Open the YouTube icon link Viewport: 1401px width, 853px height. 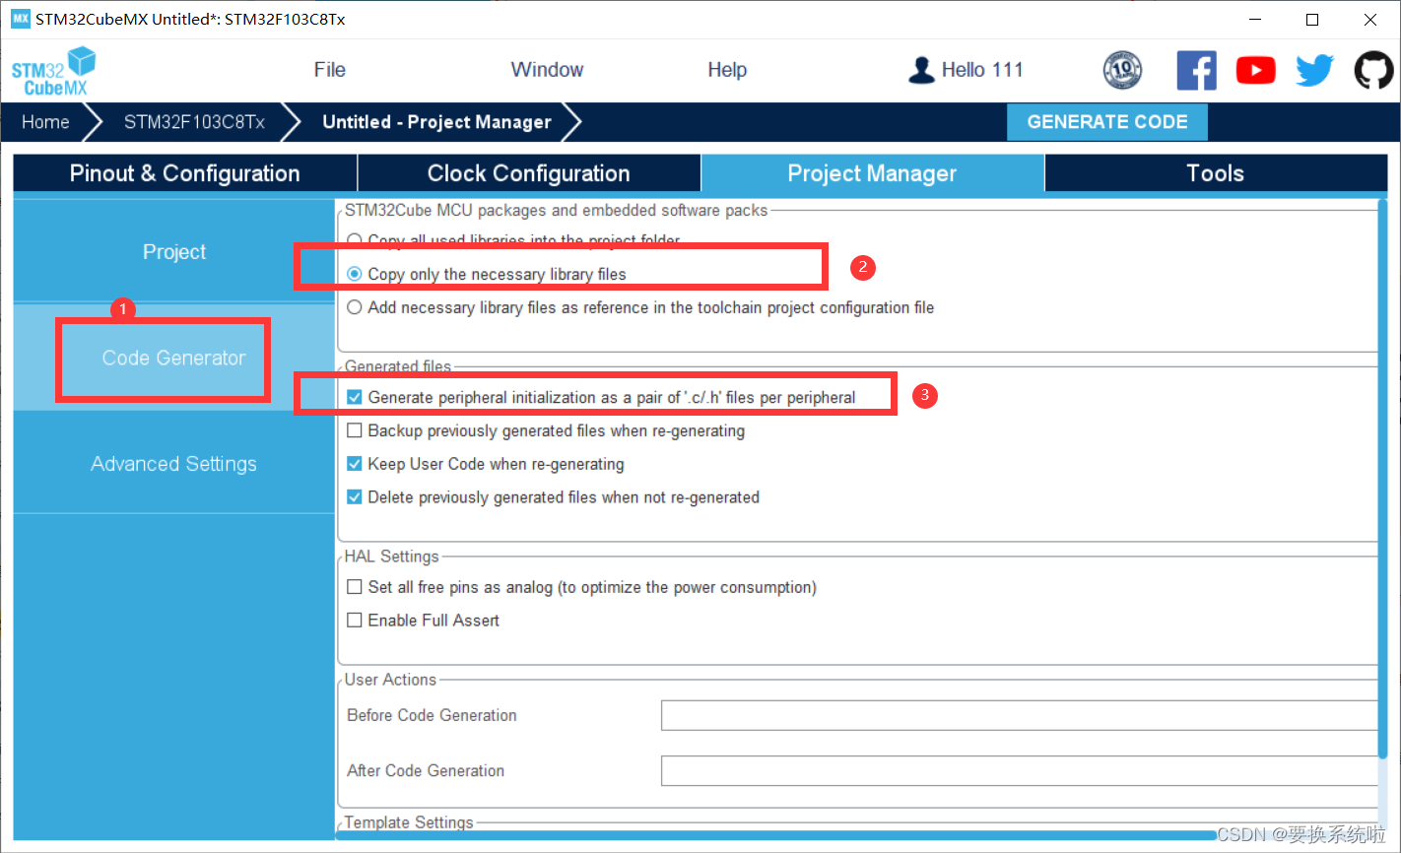point(1255,71)
